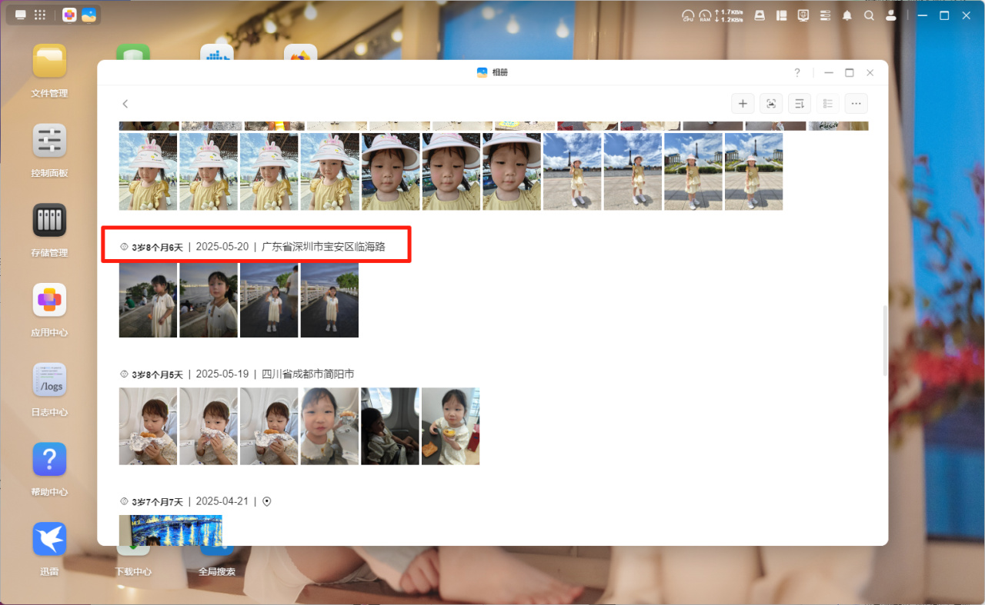Open the second photo under 2025-05-19
Screen dimensions: 985x605
tap(209, 426)
